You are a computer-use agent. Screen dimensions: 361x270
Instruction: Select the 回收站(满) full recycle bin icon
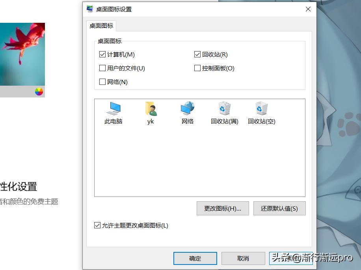pos(225,108)
